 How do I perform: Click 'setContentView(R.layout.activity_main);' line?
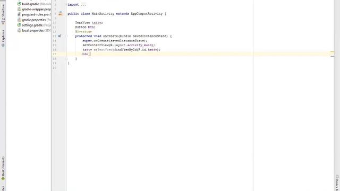pyautogui.click(x=118, y=45)
